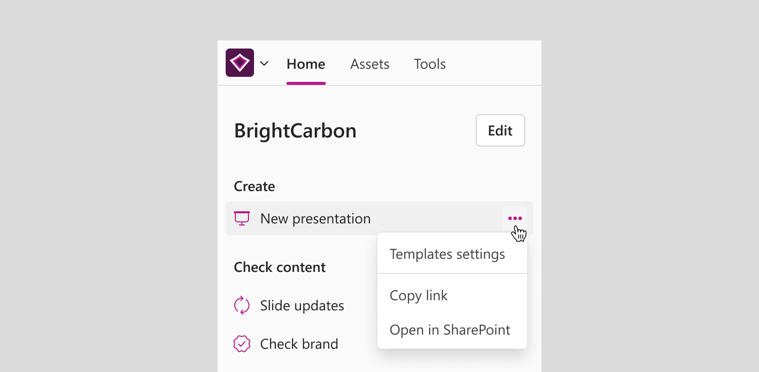This screenshot has height=372, width=759.
Task: Click the Create section label
Action: pos(255,187)
